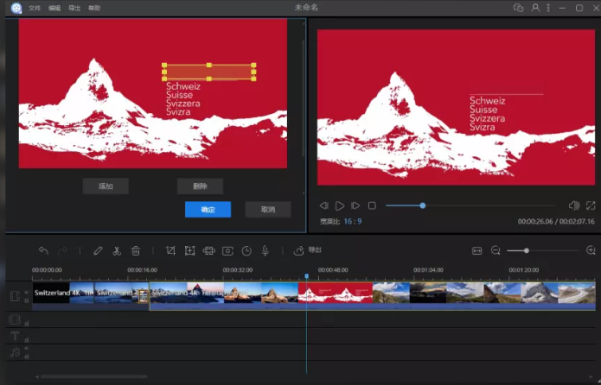
Task: Click the zoom-to-fit timeline icon
Action: coord(476,250)
